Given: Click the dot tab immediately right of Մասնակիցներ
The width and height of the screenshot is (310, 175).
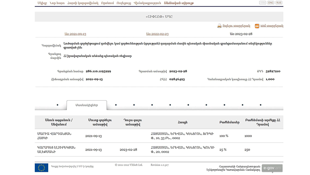Looking at the screenshot, I should tap(116, 105).
